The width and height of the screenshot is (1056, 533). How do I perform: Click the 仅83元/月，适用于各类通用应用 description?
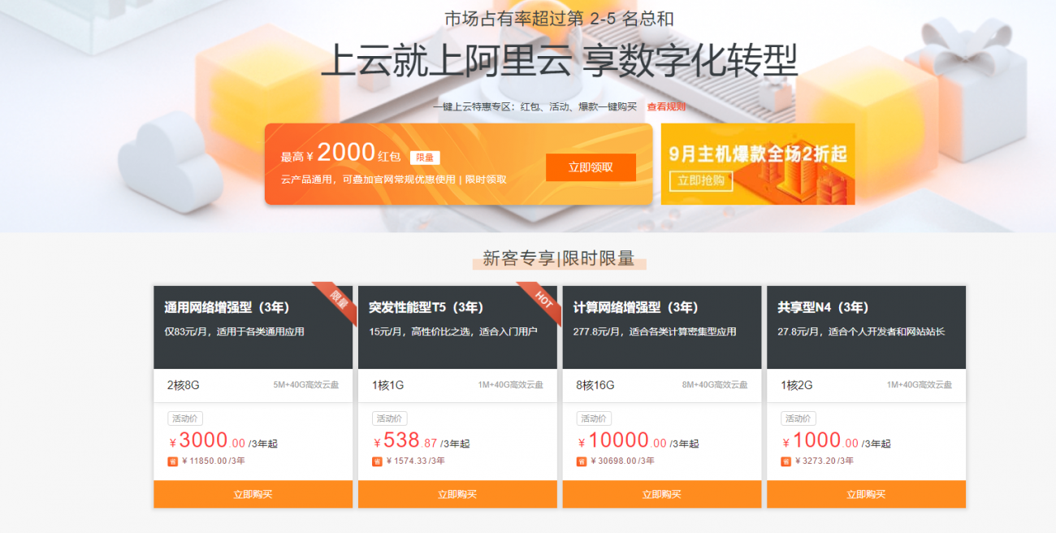[x=234, y=331]
